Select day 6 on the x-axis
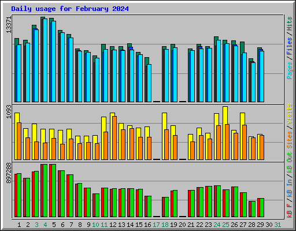 [62, 225]
